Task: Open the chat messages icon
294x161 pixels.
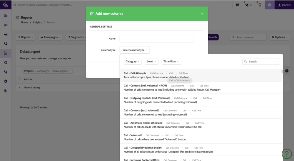Action: point(237,5)
